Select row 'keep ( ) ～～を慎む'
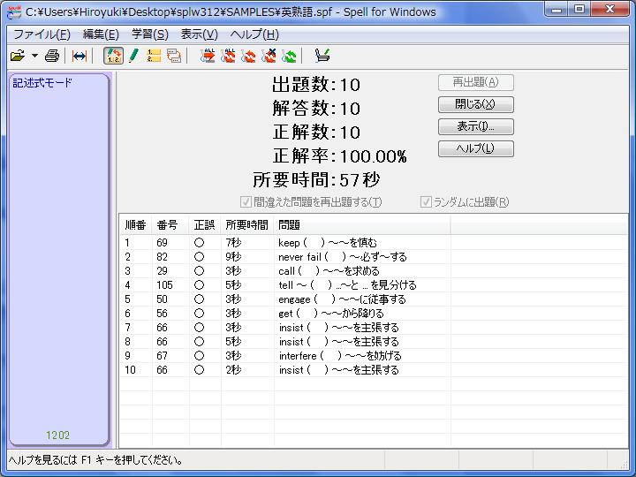 pyautogui.click(x=373, y=243)
